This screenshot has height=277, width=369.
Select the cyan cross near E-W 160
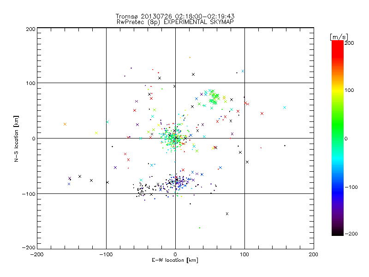[285, 108]
